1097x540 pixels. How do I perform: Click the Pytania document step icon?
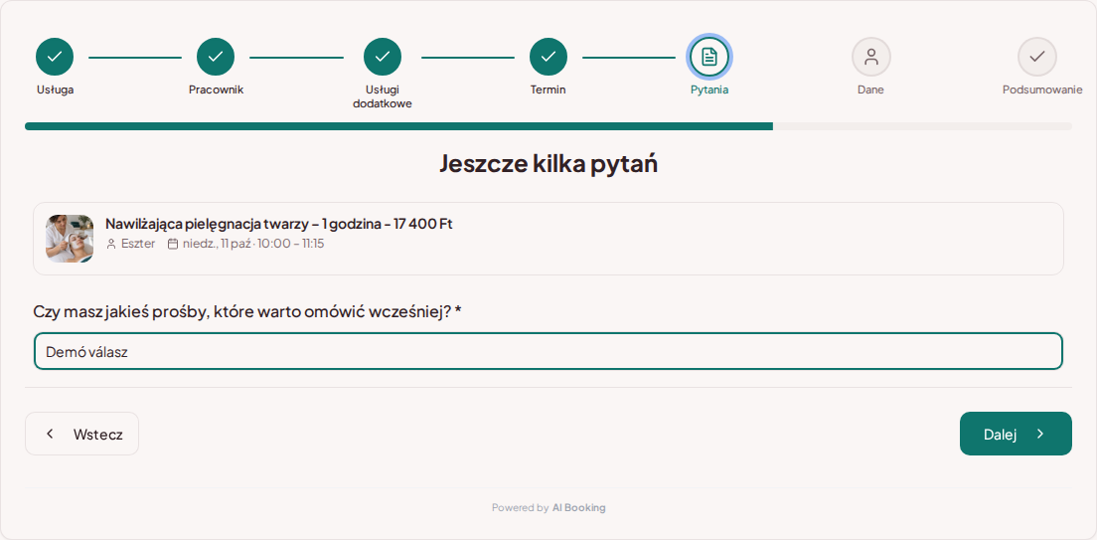[x=709, y=57]
